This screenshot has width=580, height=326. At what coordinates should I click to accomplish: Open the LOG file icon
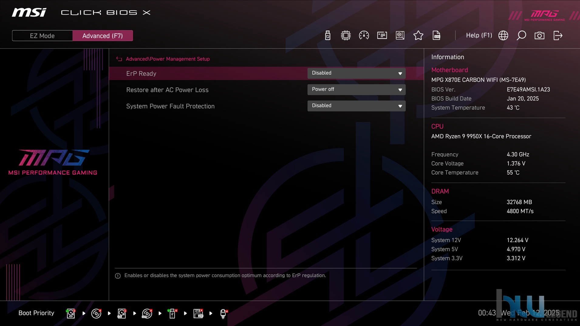[436, 36]
